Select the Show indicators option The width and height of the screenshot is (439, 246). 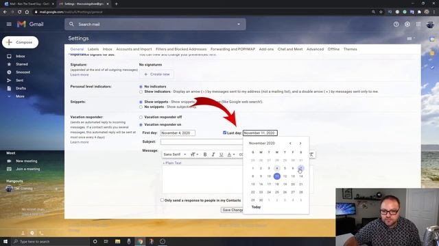(x=141, y=92)
